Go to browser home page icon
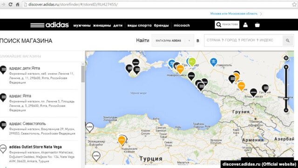 18,4
